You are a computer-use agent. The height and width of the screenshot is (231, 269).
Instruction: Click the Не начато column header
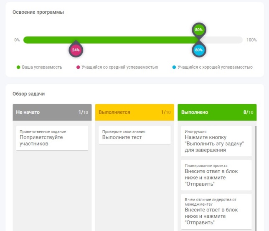tap(52, 112)
